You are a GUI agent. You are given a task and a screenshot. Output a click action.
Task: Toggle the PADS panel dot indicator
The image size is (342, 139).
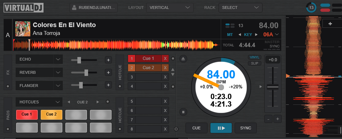(8, 129)
